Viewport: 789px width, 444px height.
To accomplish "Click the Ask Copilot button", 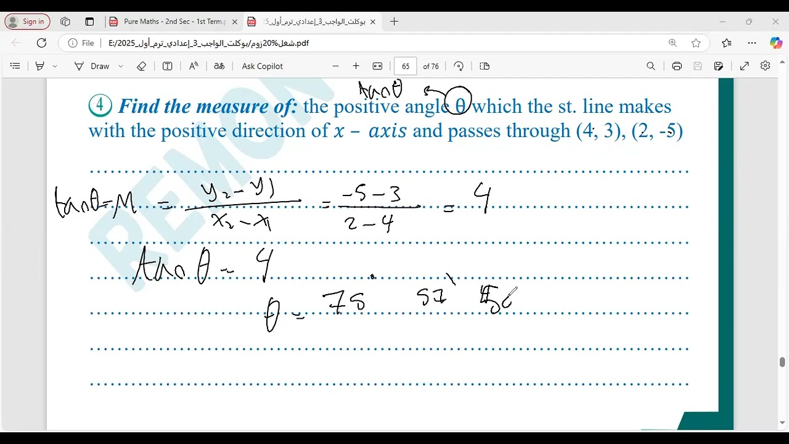I will coord(263,66).
